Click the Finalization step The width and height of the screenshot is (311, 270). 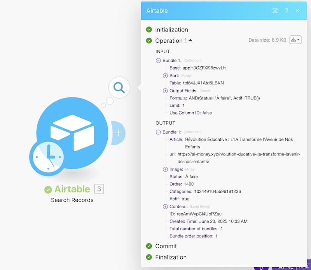coord(171,257)
